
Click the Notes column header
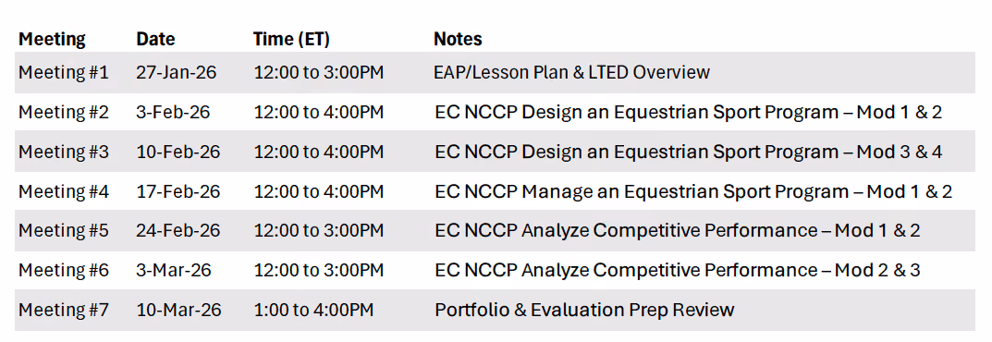(458, 39)
